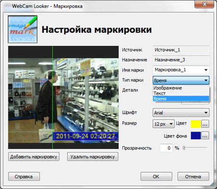This screenshot has height=189, width=217.
Task: Click the 'Детали' label
Action: pyautogui.click(x=130, y=90)
